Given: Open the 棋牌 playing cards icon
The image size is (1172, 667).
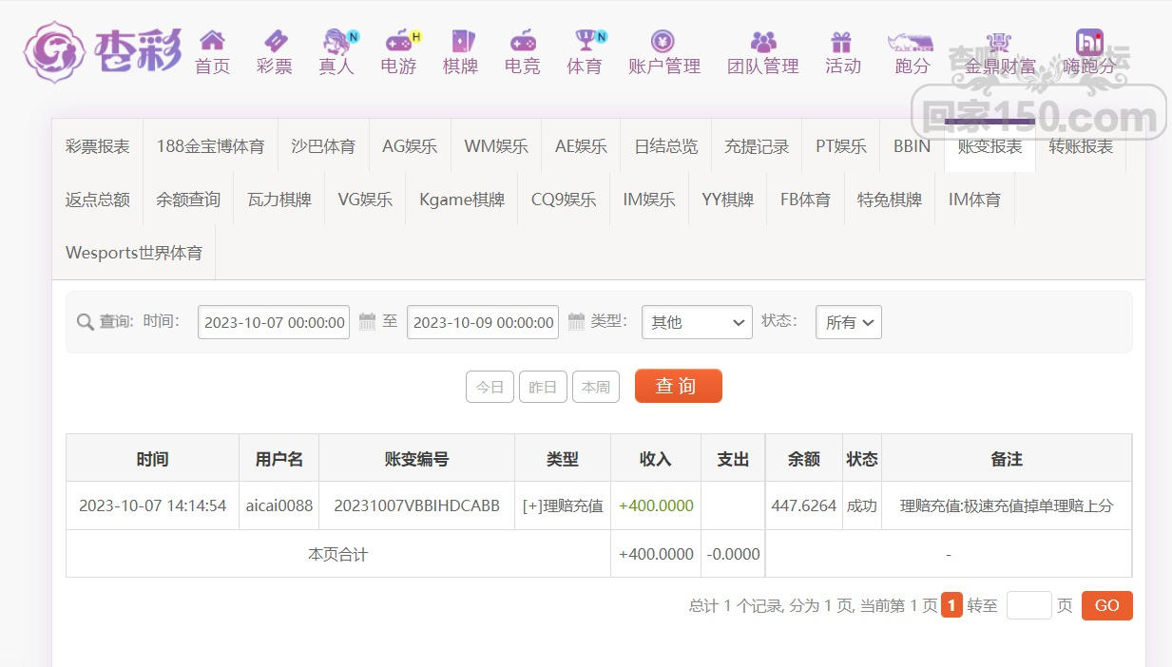Looking at the screenshot, I should 461,41.
